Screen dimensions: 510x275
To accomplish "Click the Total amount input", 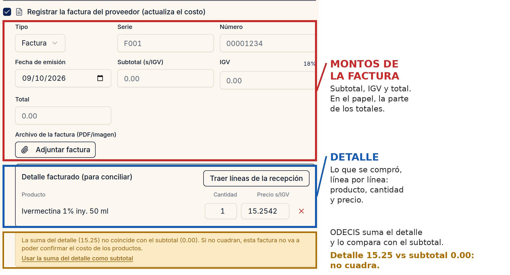I will point(63,115).
